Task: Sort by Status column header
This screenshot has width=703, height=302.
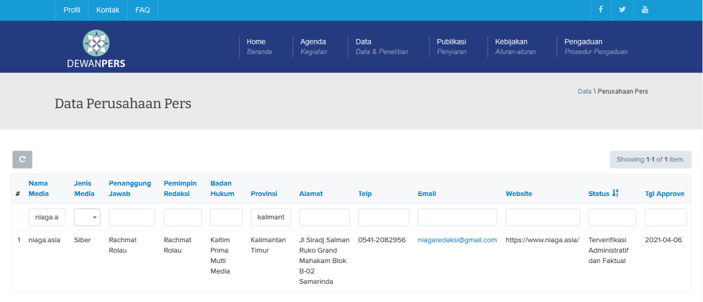Action: click(x=599, y=194)
